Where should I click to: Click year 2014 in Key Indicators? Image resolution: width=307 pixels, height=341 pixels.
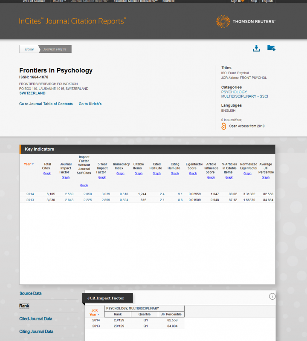[30, 194]
